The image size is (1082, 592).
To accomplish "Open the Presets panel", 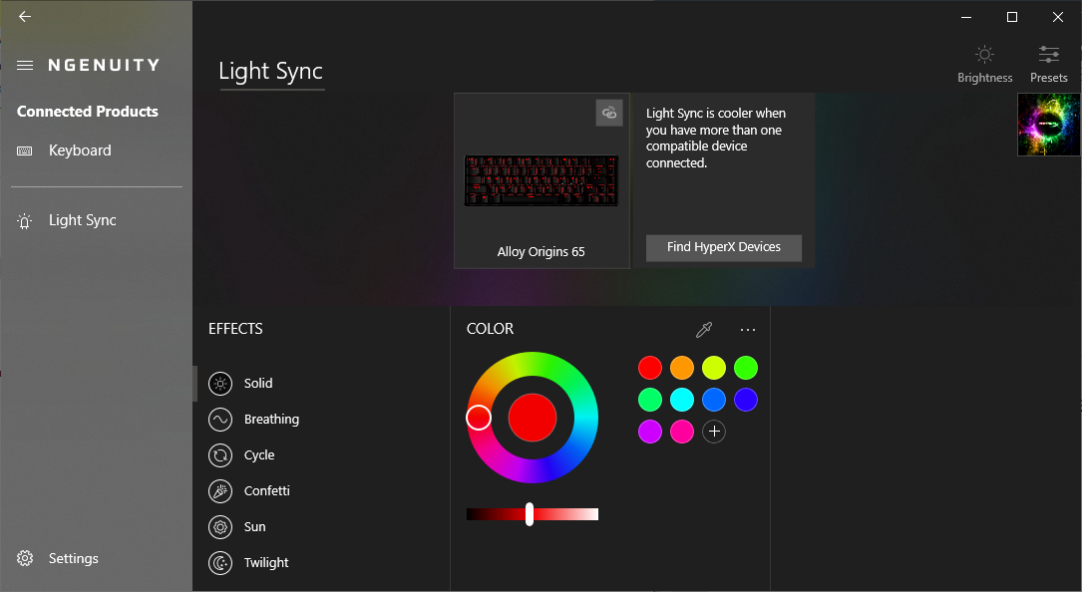I will click(1049, 64).
